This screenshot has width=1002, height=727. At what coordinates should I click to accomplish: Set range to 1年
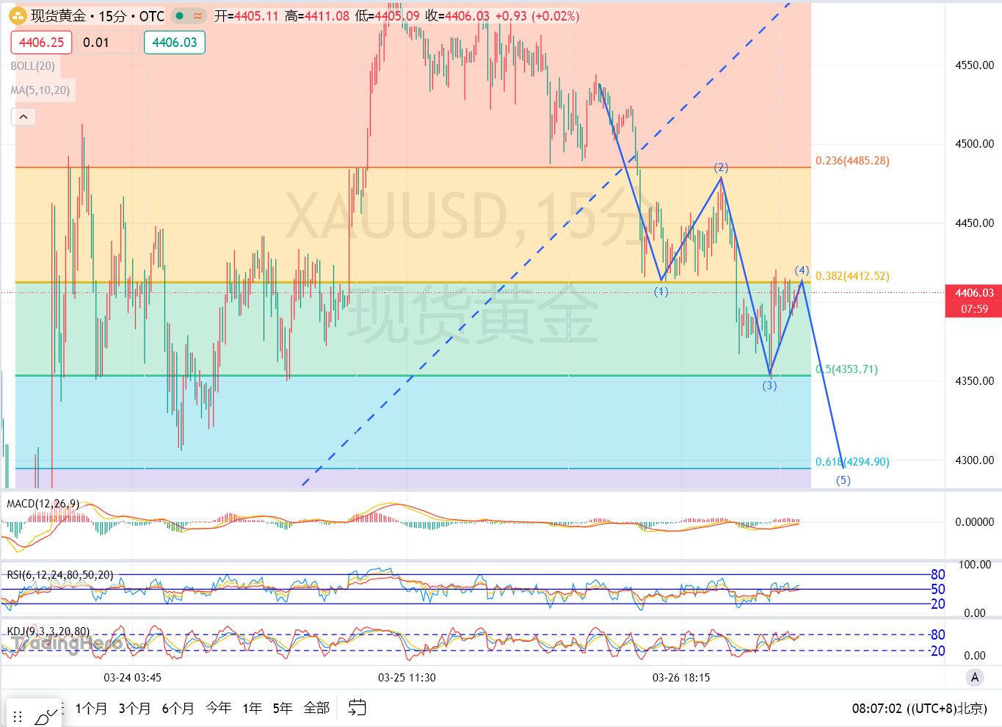[252, 708]
